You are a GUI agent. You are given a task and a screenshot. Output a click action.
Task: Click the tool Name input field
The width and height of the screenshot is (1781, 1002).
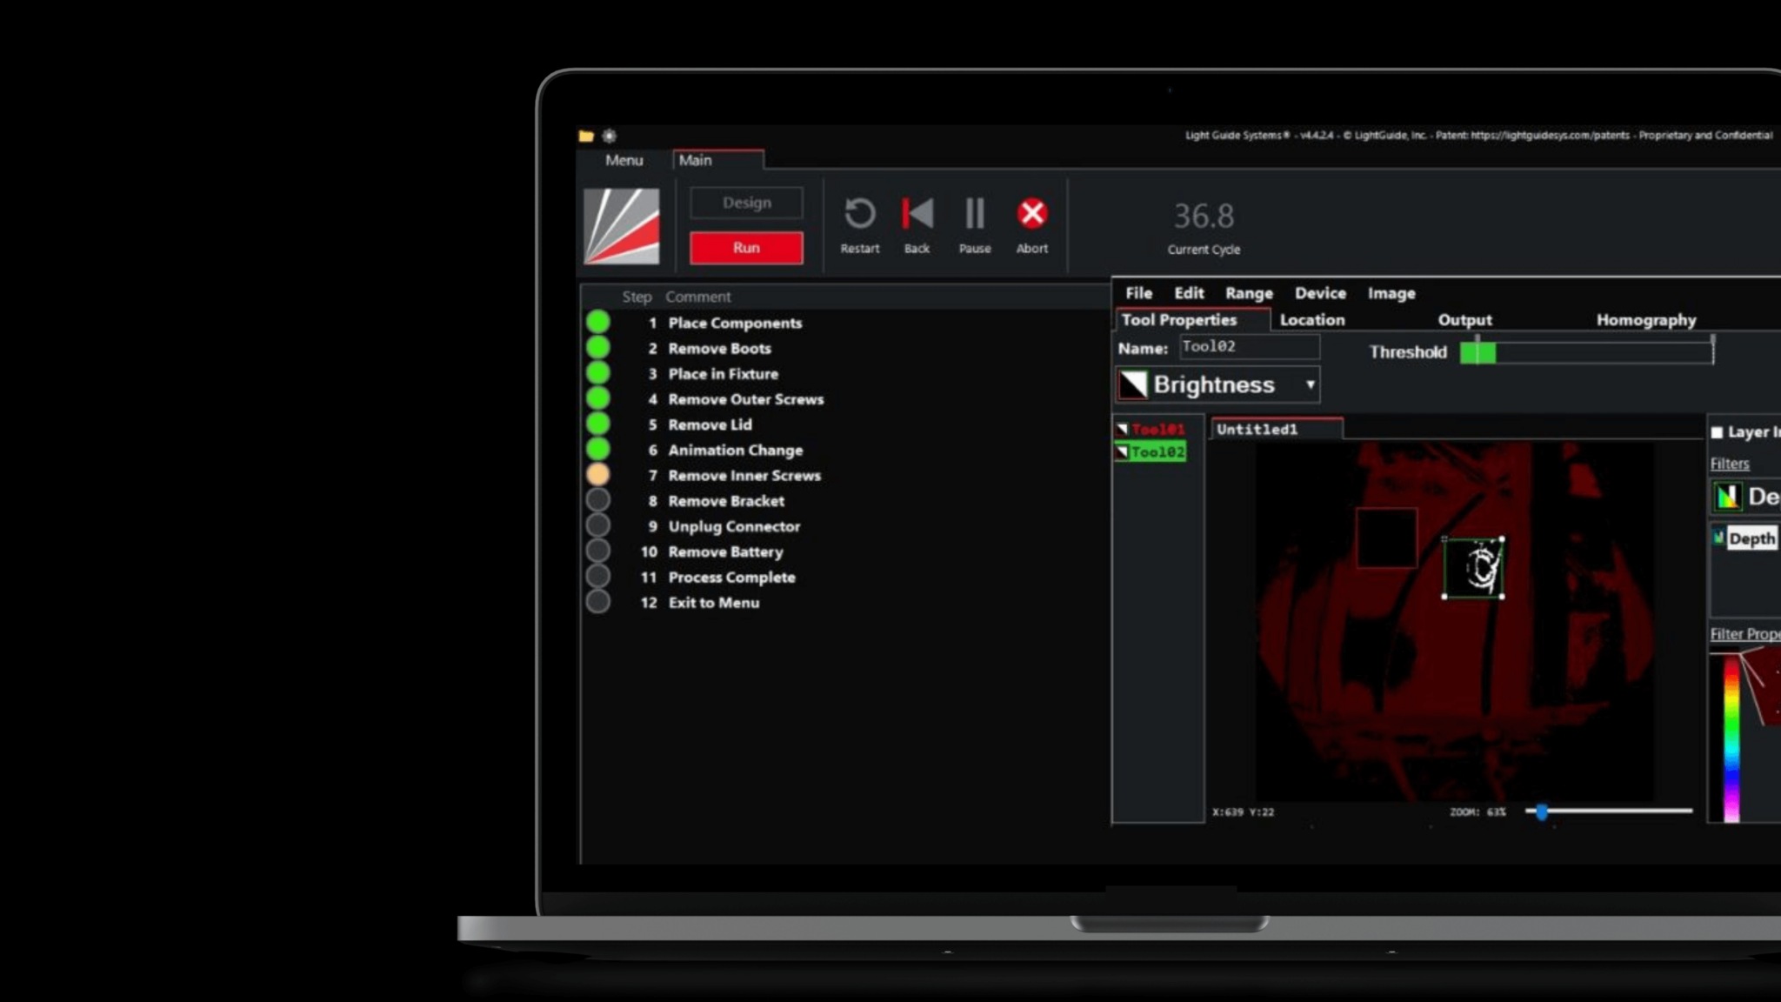[1249, 347]
